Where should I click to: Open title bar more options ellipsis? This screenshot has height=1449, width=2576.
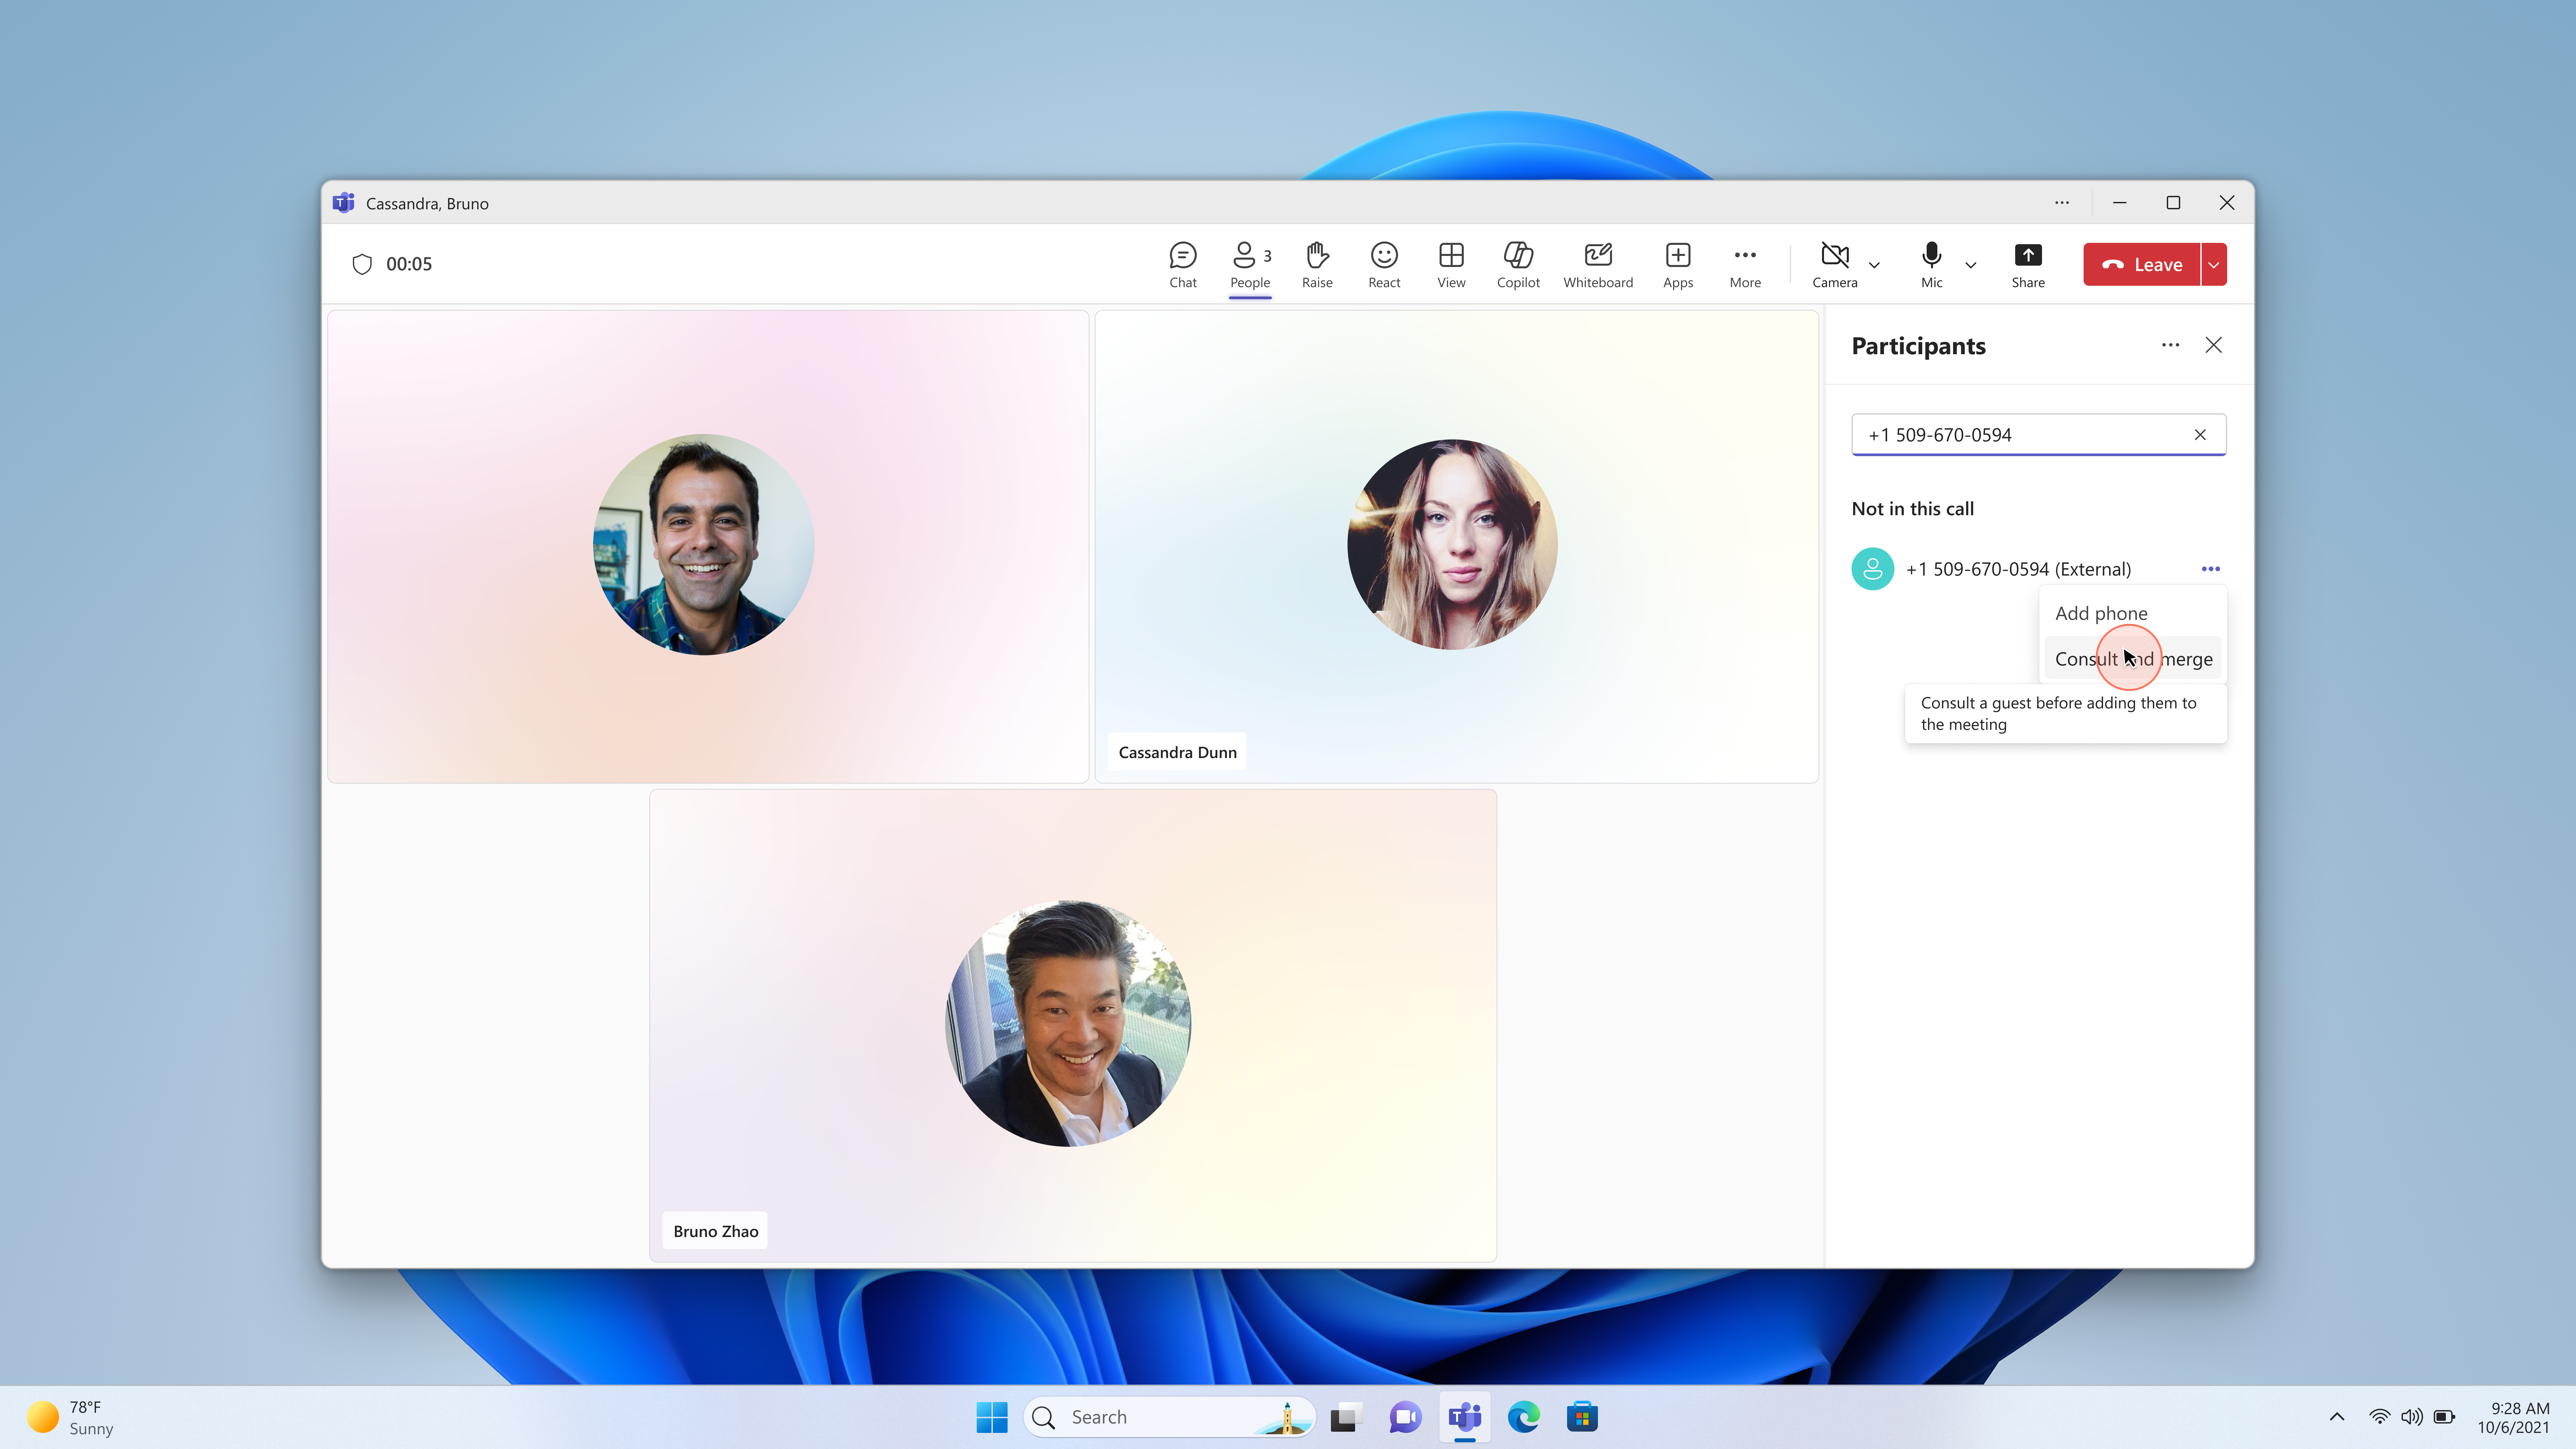[x=2062, y=203]
